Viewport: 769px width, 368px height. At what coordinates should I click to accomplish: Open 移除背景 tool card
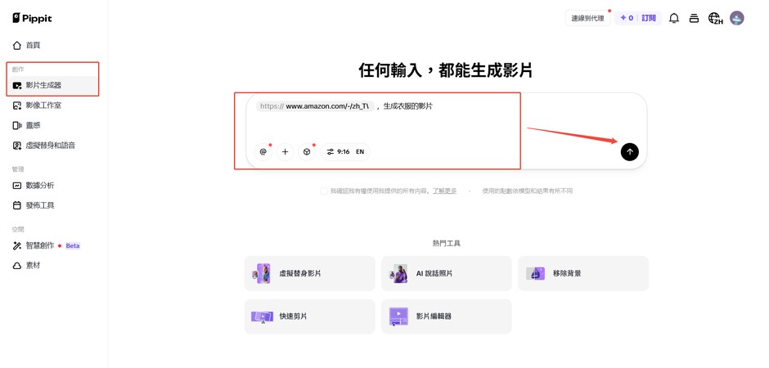pos(583,273)
